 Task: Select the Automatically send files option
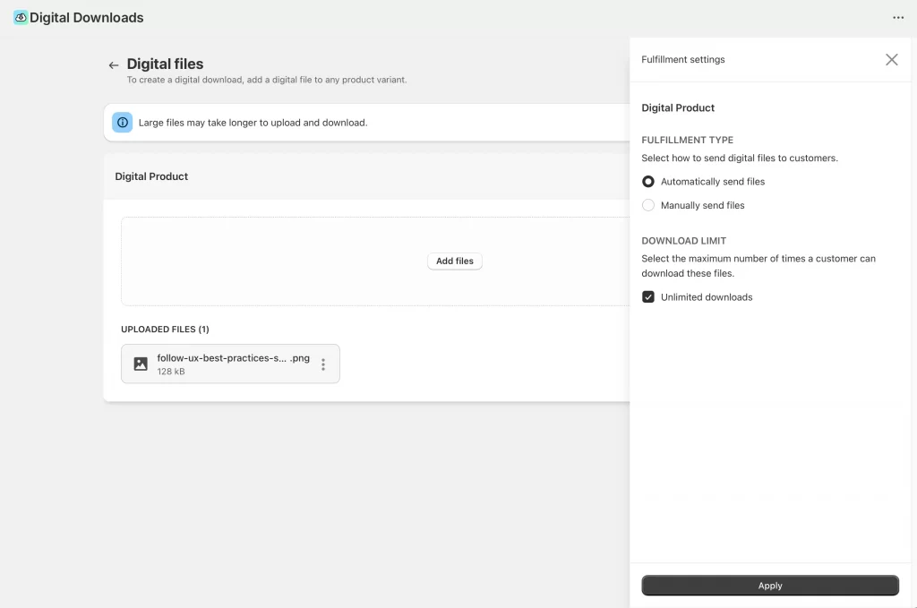pos(647,181)
